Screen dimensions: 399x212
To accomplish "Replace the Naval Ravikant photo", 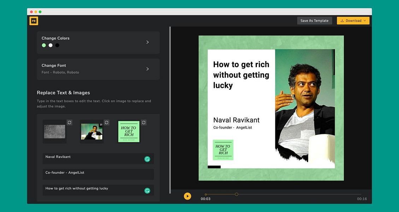I will pyautogui.click(x=106, y=122).
